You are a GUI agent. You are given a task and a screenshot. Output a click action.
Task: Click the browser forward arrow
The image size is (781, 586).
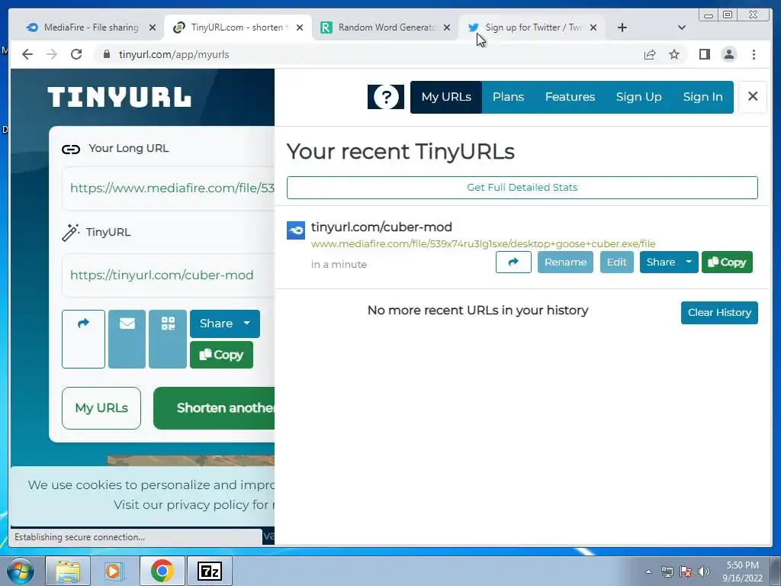click(52, 54)
